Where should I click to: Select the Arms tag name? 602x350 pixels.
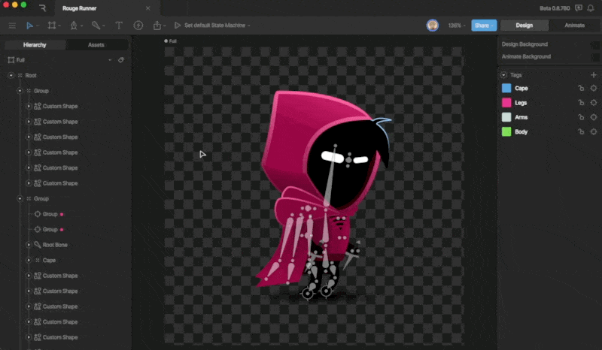pos(521,117)
